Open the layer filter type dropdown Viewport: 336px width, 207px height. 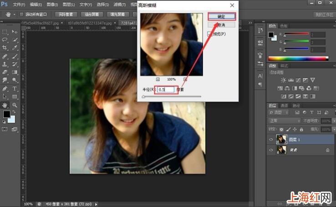(279, 112)
